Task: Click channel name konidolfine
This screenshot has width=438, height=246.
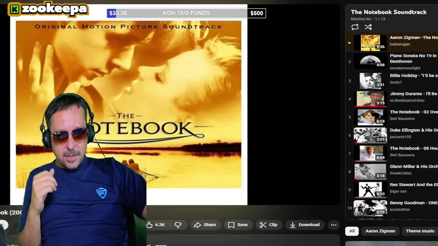Action: 400,209
